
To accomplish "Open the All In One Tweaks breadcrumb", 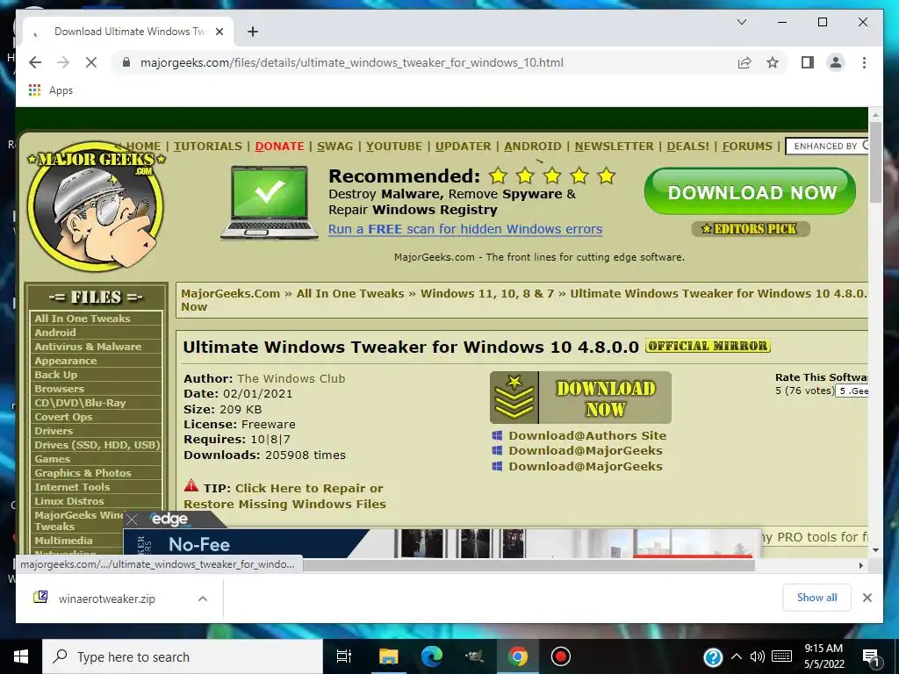I will pos(349,293).
